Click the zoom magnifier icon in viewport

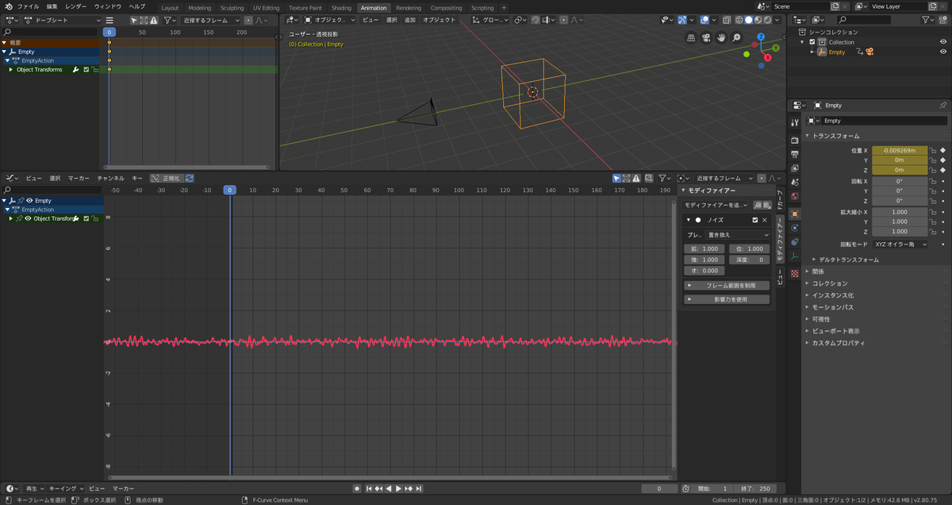(x=737, y=37)
